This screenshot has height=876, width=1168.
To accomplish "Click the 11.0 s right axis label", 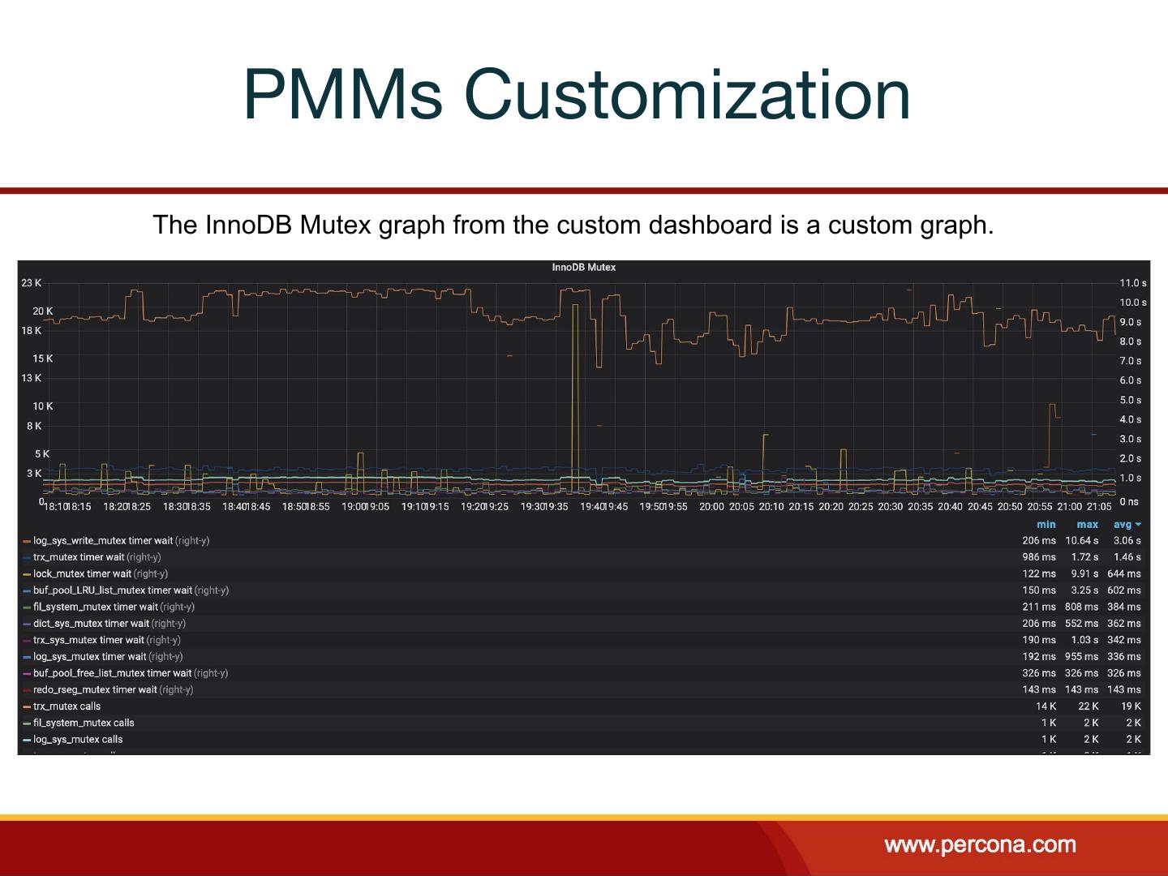I will [x=1133, y=283].
